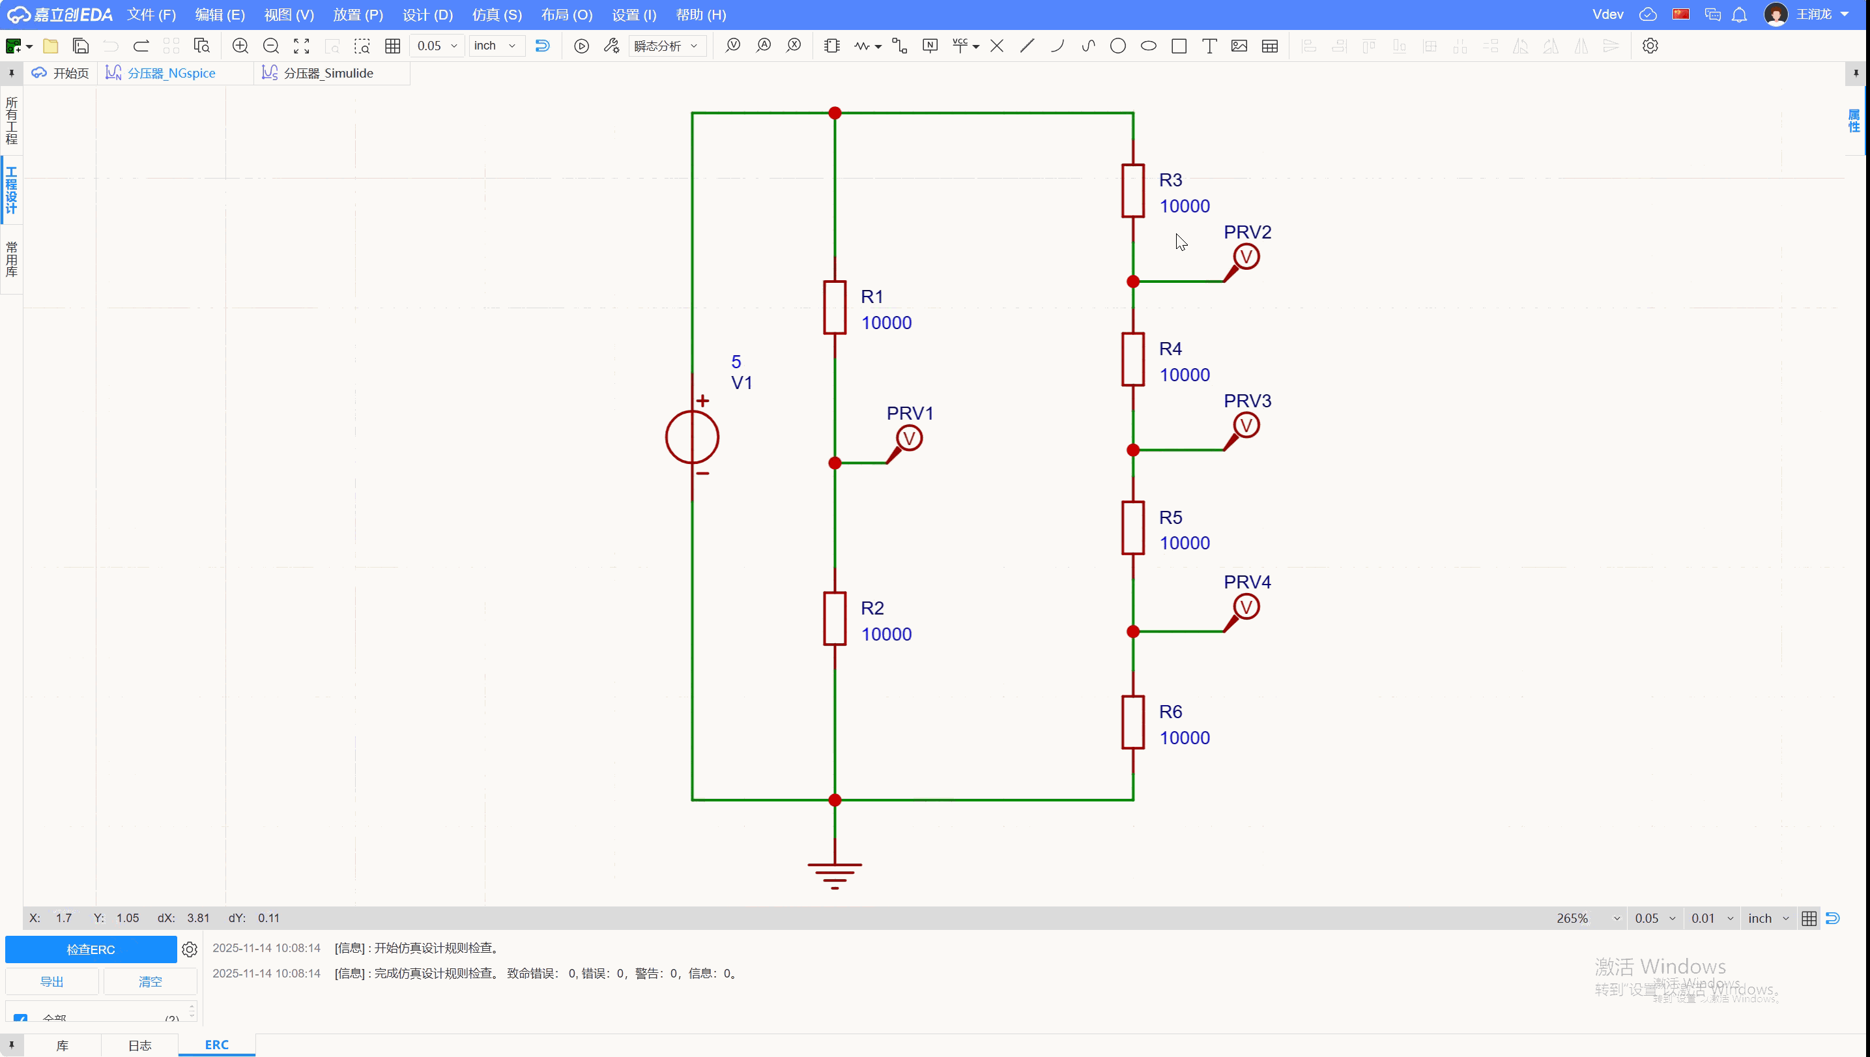Select the text tool icon
Image resolution: width=1870 pixels, height=1057 pixels.
tap(1209, 46)
